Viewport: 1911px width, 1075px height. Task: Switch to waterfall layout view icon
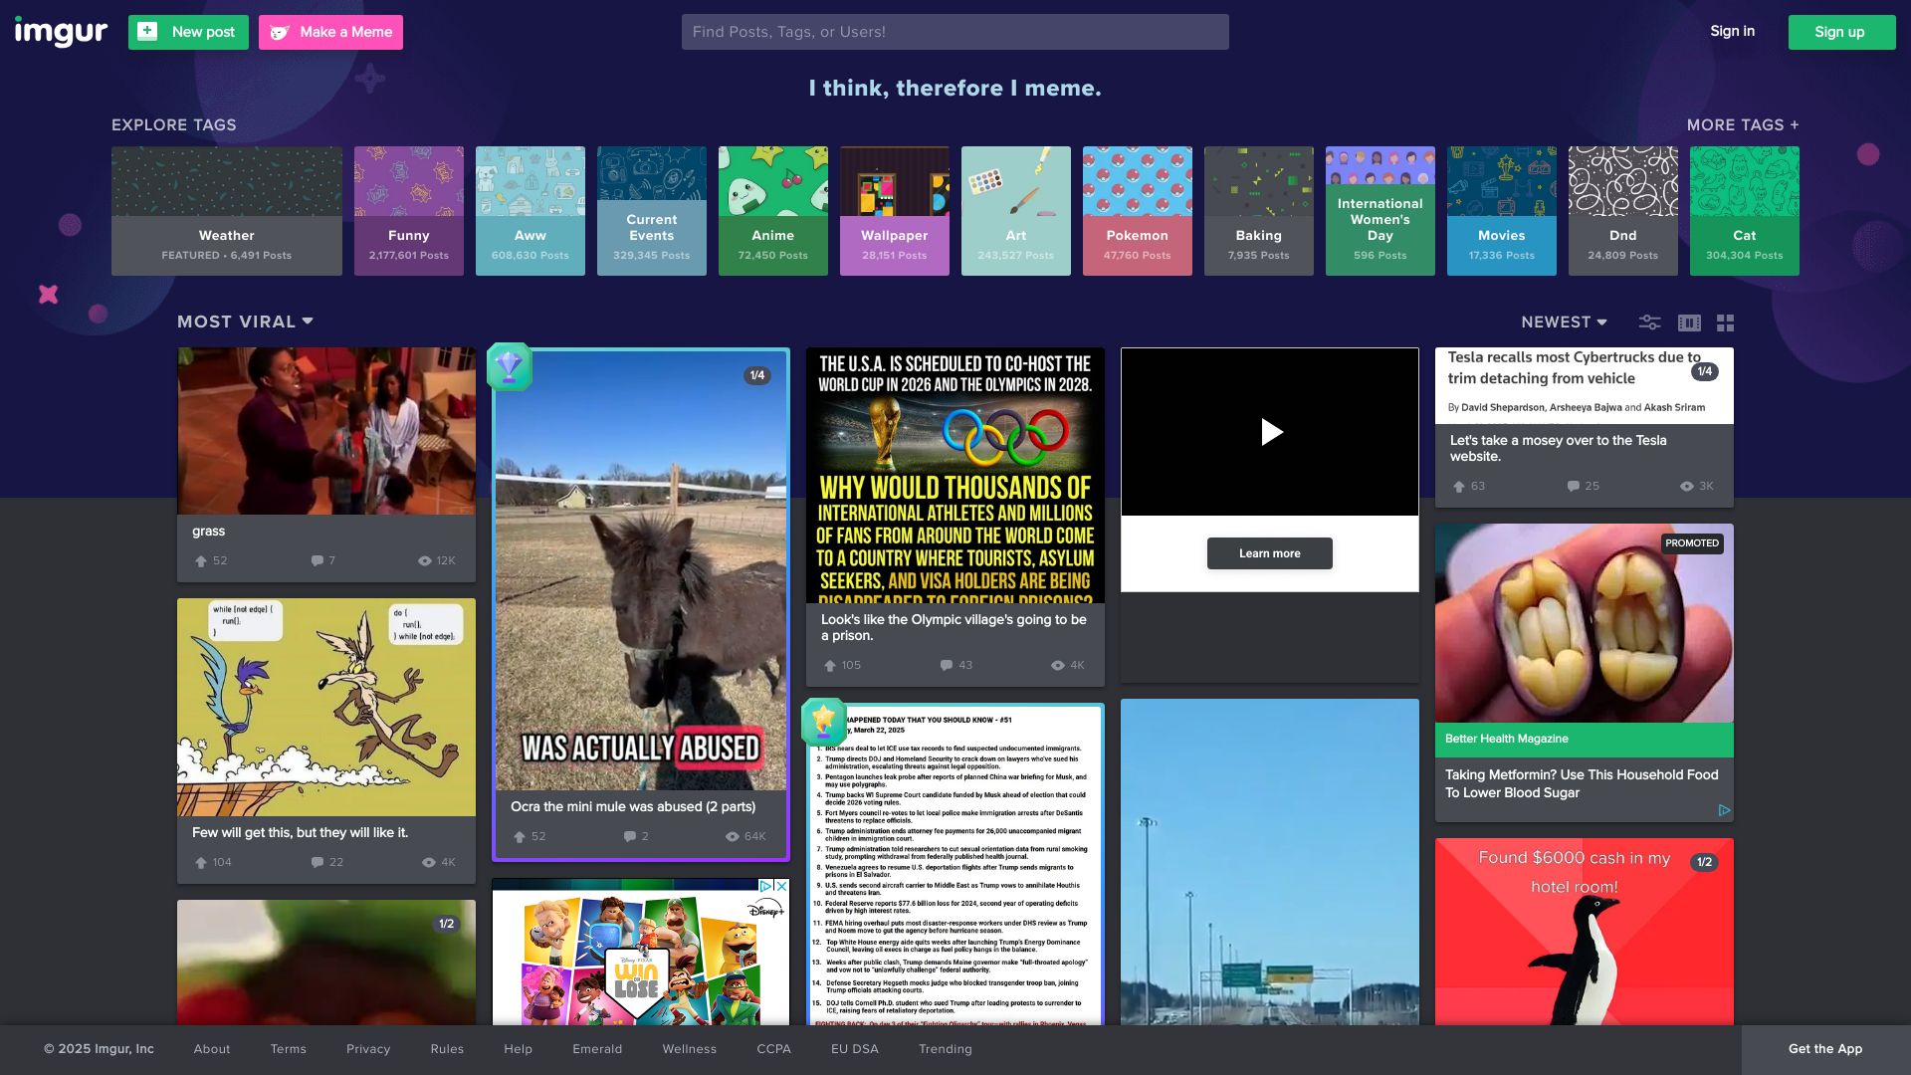(x=1689, y=322)
